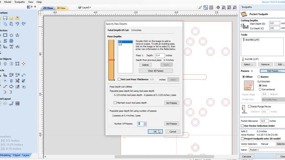Switch to the 3D View tab
The image size is (285, 160).
(61, 8)
